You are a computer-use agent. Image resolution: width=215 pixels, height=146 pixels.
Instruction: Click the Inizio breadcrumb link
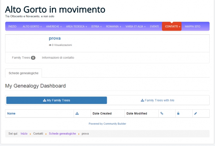24,134
